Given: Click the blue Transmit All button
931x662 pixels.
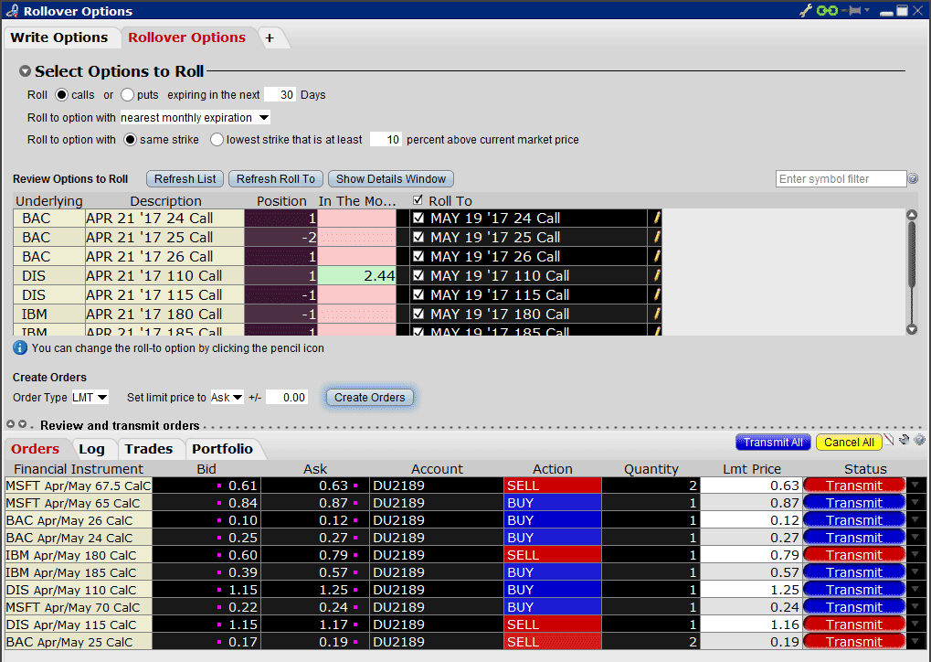Looking at the screenshot, I should [x=773, y=443].
